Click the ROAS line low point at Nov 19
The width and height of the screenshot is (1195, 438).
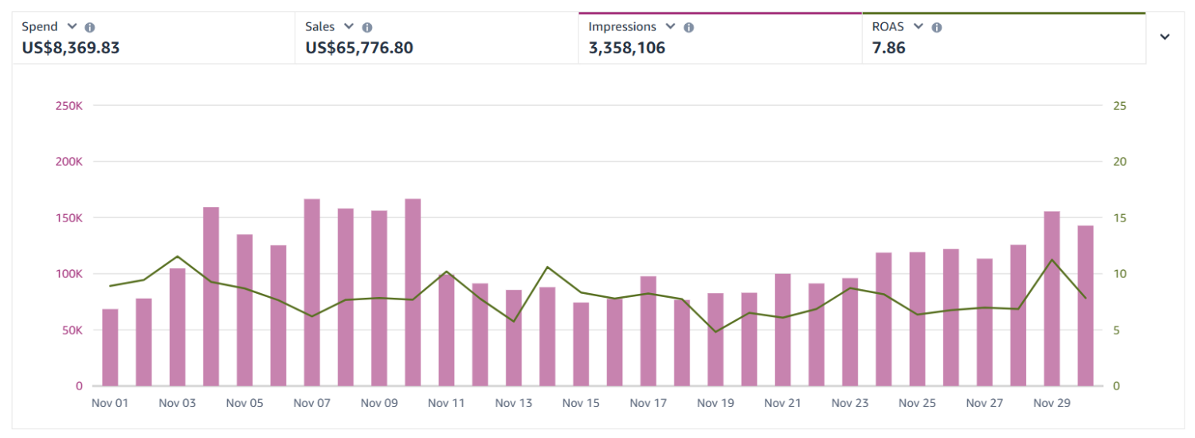pos(715,331)
